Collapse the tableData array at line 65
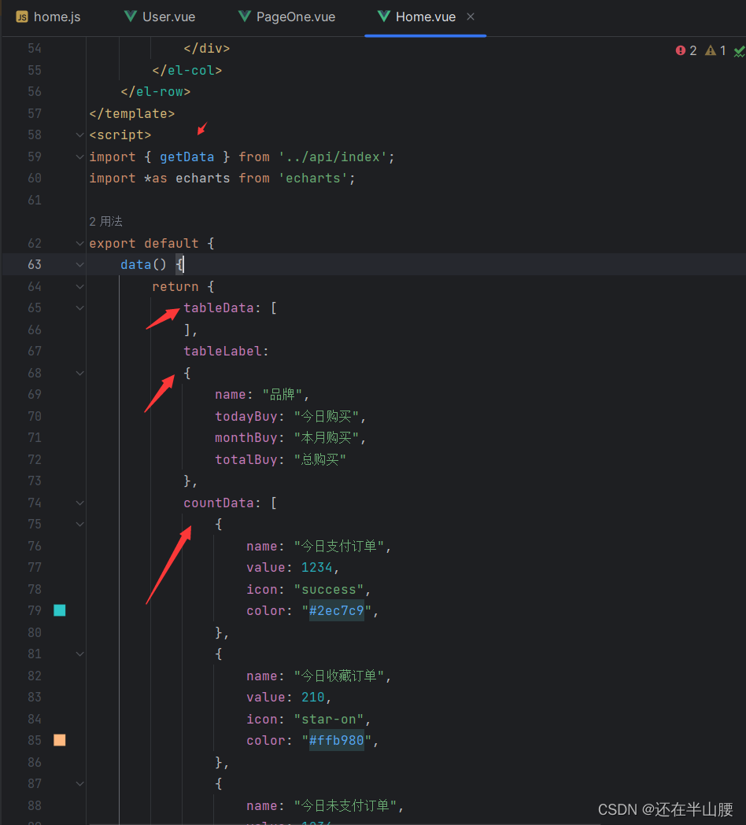 pos(79,308)
